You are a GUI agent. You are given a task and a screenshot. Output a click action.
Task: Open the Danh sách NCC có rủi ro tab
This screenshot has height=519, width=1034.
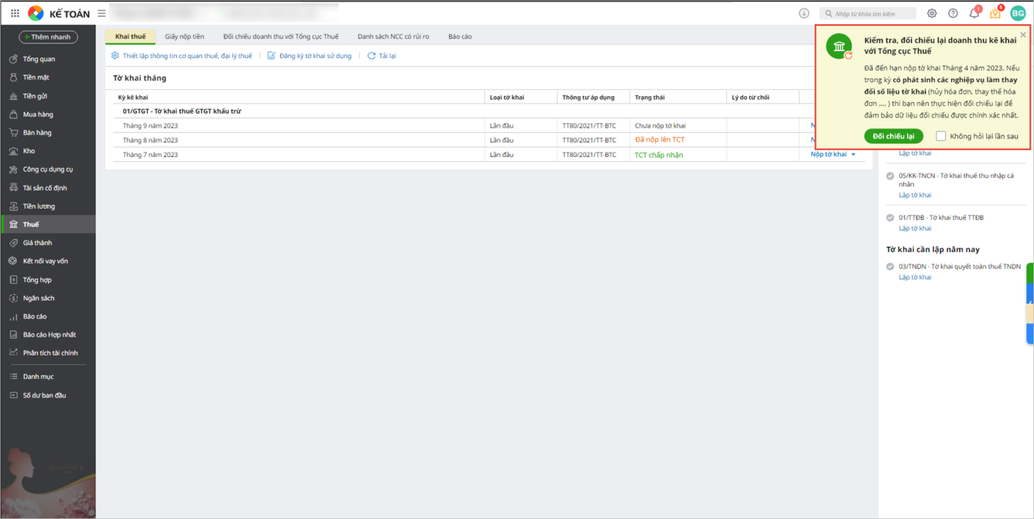(393, 36)
